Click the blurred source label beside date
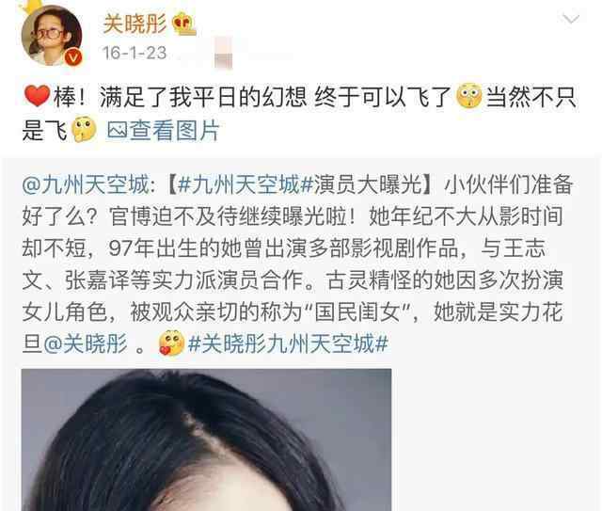 click(224, 53)
